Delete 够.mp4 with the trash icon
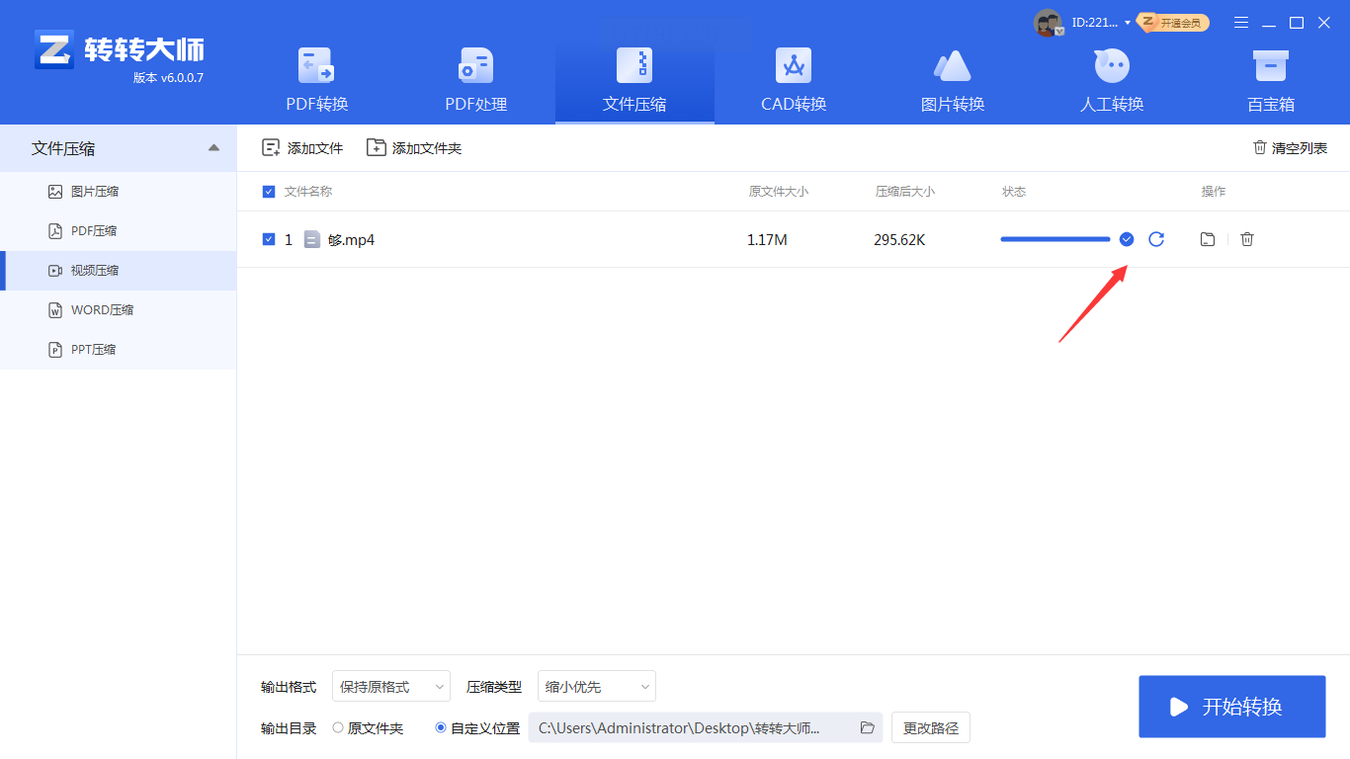Screen dimensions: 1350x759 [1247, 239]
